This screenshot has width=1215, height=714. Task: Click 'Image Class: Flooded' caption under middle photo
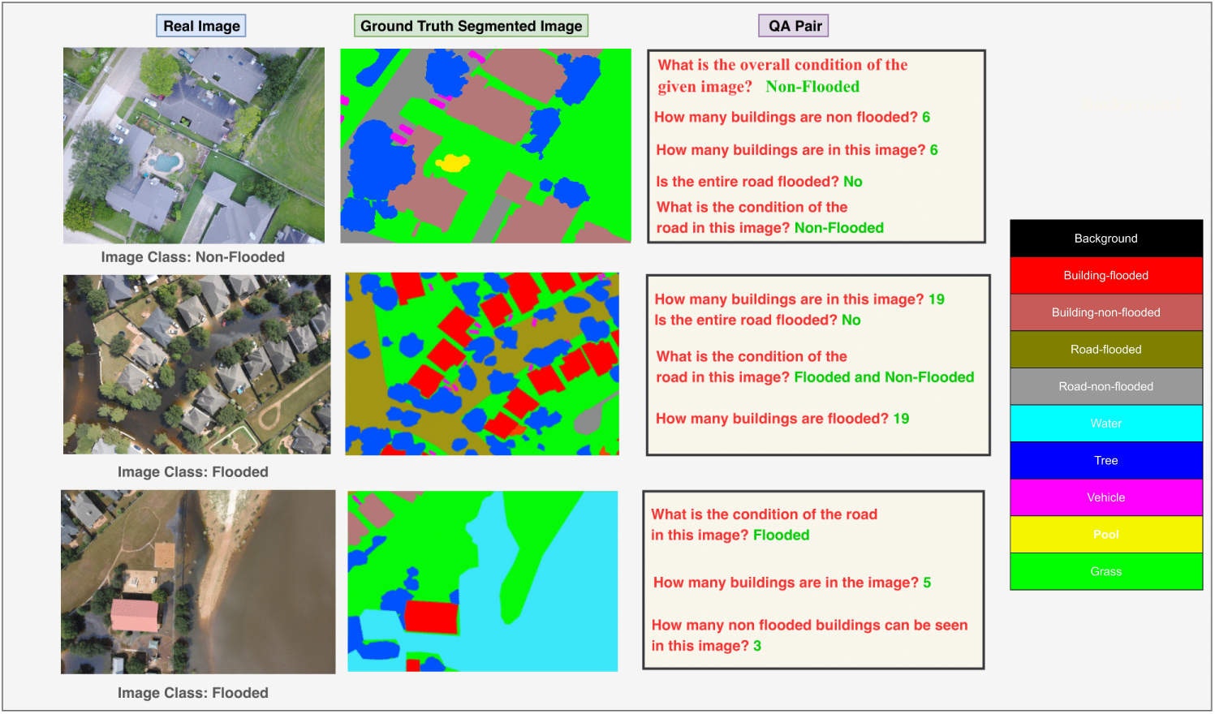[x=193, y=472]
